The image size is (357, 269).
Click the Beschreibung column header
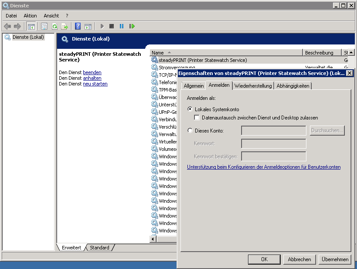(x=322, y=53)
